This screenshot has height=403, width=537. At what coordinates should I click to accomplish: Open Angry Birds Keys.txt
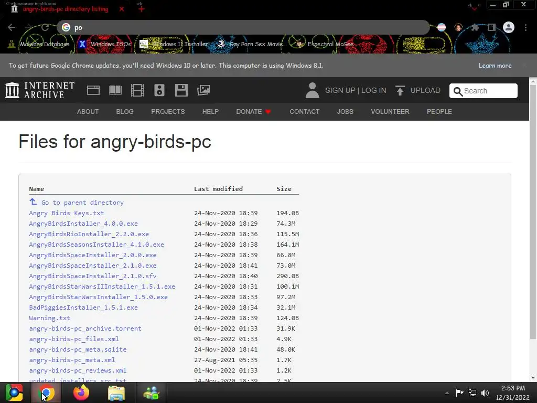67,213
